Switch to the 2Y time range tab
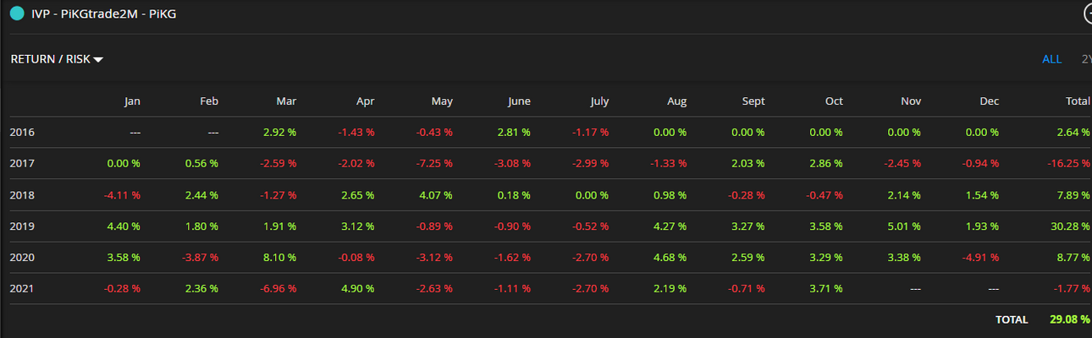 coord(1086,59)
